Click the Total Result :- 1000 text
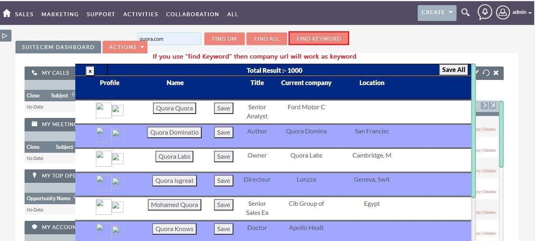 coord(274,70)
